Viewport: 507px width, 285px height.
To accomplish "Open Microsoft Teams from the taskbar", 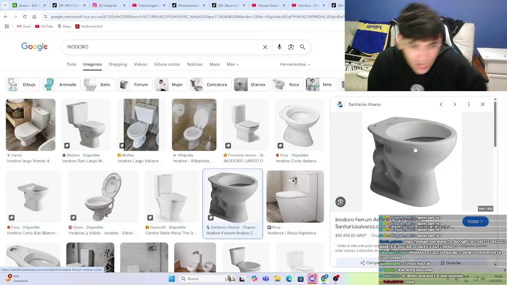I will [266, 279].
